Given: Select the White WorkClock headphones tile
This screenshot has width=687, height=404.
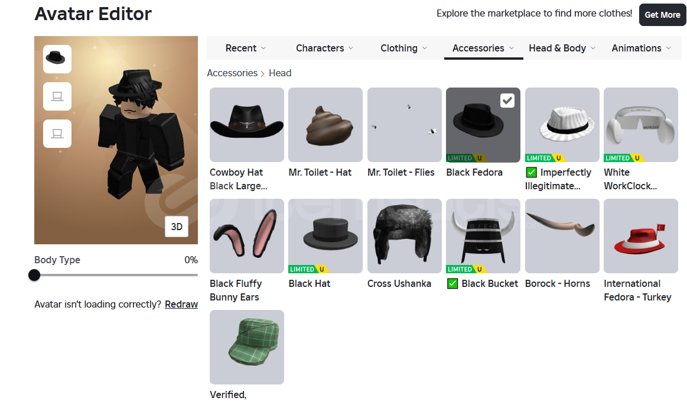Looking at the screenshot, I should [641, 125].
